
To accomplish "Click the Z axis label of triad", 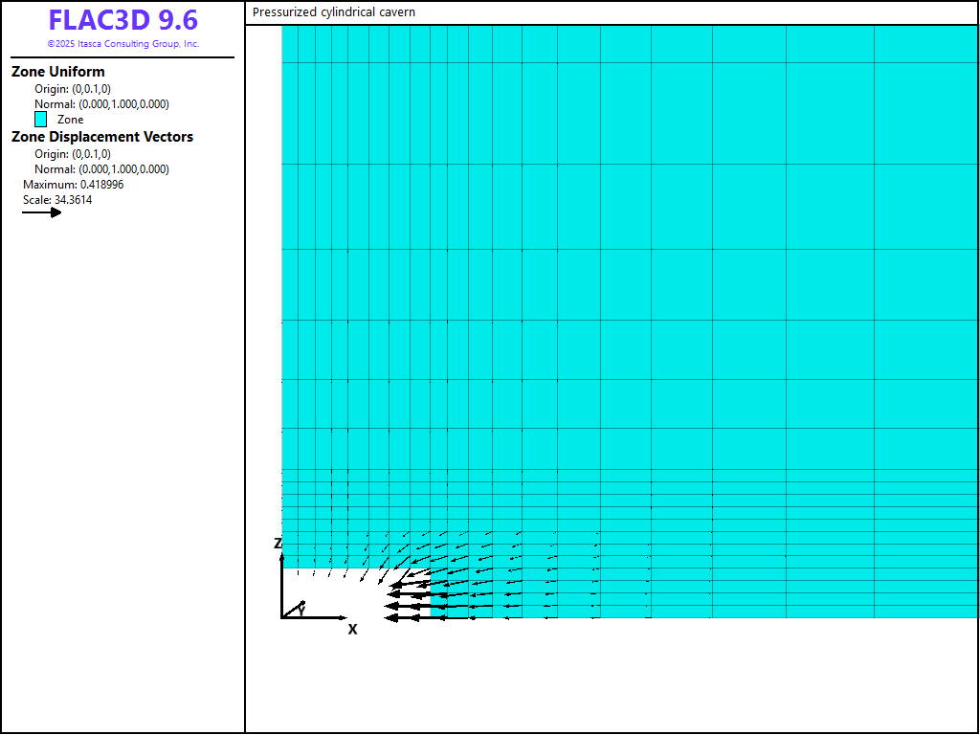I will pos(278,544).
